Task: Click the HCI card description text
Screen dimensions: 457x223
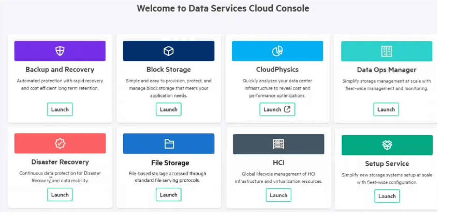Action: [x=278, y=178]
